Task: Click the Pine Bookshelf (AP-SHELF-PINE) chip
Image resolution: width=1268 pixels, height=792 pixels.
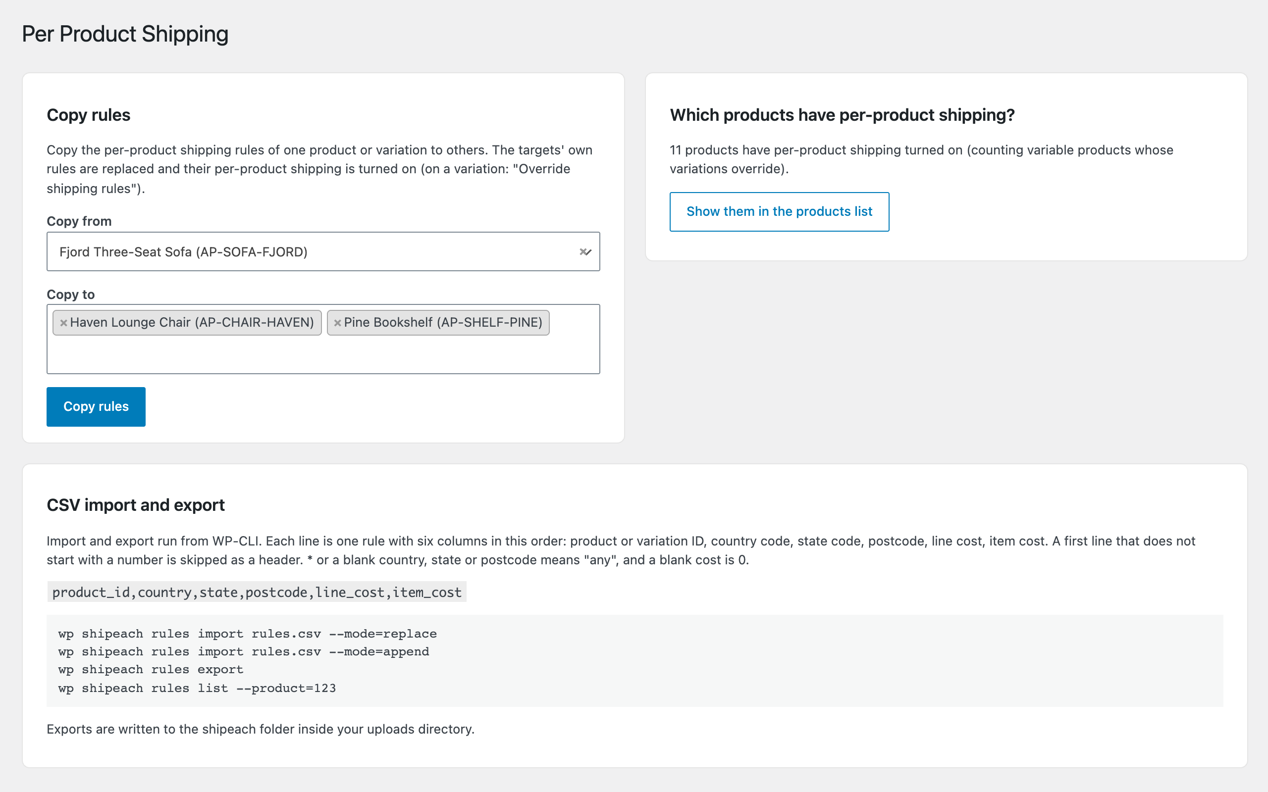Action: coord(438,323)
